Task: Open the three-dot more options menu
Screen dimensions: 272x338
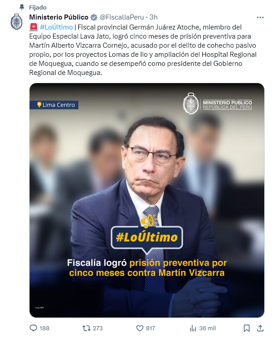Action: 260,17
